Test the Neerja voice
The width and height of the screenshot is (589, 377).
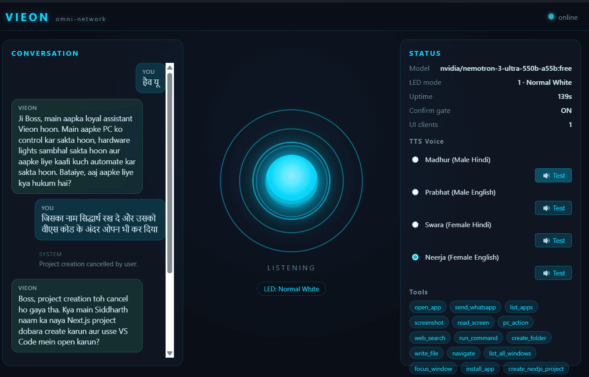553,273
